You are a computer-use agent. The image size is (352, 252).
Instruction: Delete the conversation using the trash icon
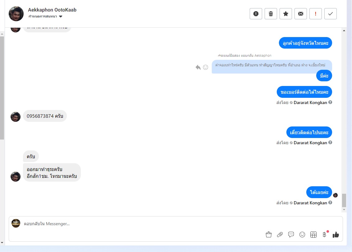[x=271, y=14]
